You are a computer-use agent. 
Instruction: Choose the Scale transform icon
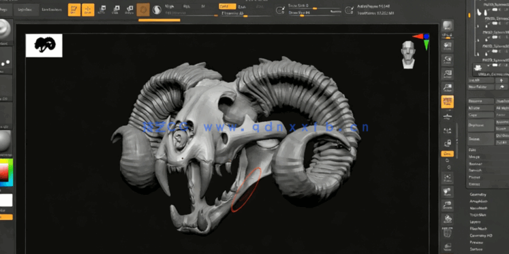click(115, 10)
